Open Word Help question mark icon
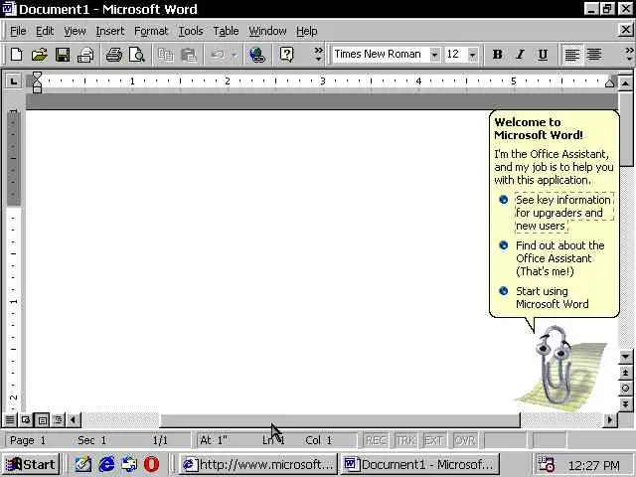Image resolution: width=636 pixels, height=477 pixels. coord(287,55)
